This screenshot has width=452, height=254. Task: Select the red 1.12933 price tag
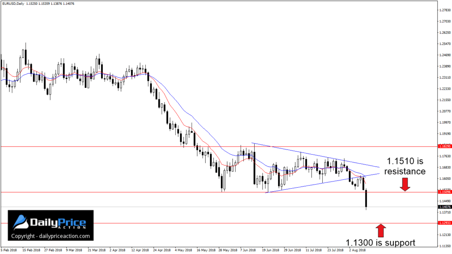click(444, 223)
